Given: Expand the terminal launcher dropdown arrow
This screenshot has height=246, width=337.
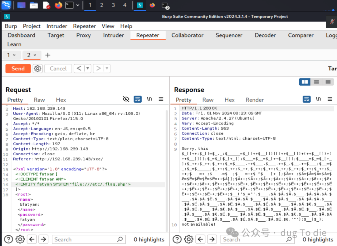Looking at the screenshot, I should [x=78, y=5].
